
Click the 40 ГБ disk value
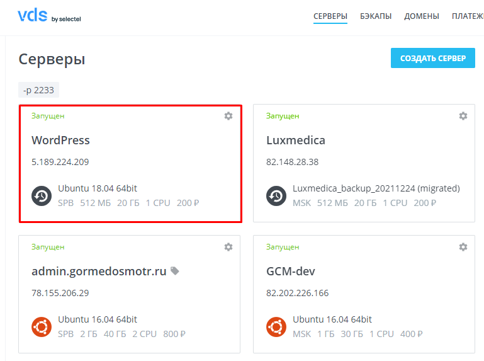click(x=115, y=334)
